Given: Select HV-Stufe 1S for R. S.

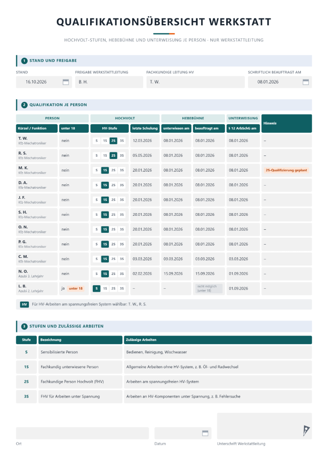Looking at the screenshot, I should pyautogui.click(x=105, y=155).
